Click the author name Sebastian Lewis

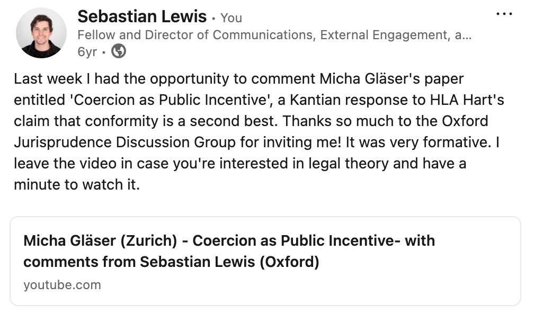coord(142,16)
